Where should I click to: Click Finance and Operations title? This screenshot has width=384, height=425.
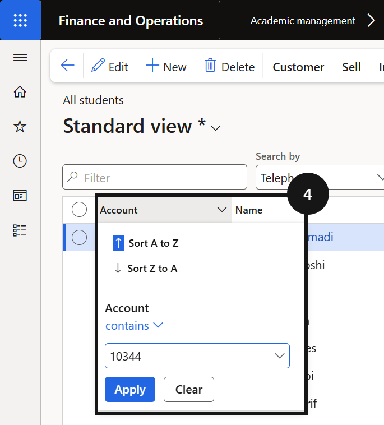pyautogui.click(x=131, y=21)
